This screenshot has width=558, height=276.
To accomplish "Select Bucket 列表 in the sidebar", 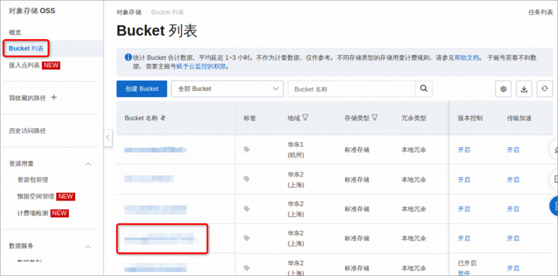I will 26,48.
